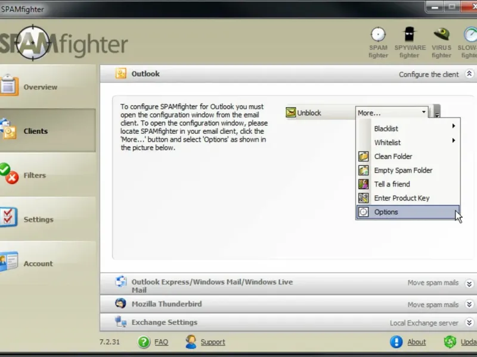Choose Empty Spam Folder menu entry
This screenshot has width=477, height=357.
tap(408, 170)
